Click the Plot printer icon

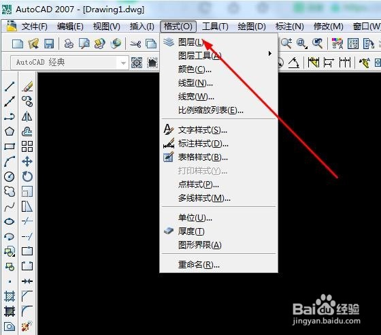(x=69, y=44)
